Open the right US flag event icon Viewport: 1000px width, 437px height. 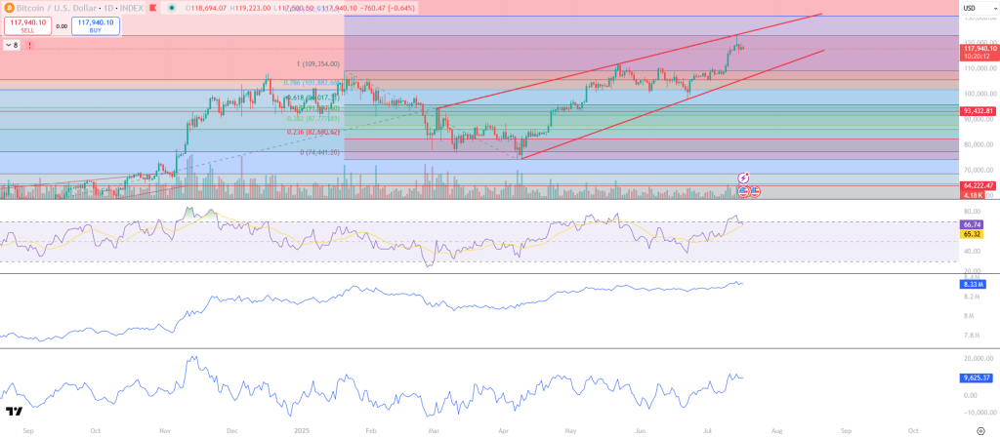[x=754, y=190]
